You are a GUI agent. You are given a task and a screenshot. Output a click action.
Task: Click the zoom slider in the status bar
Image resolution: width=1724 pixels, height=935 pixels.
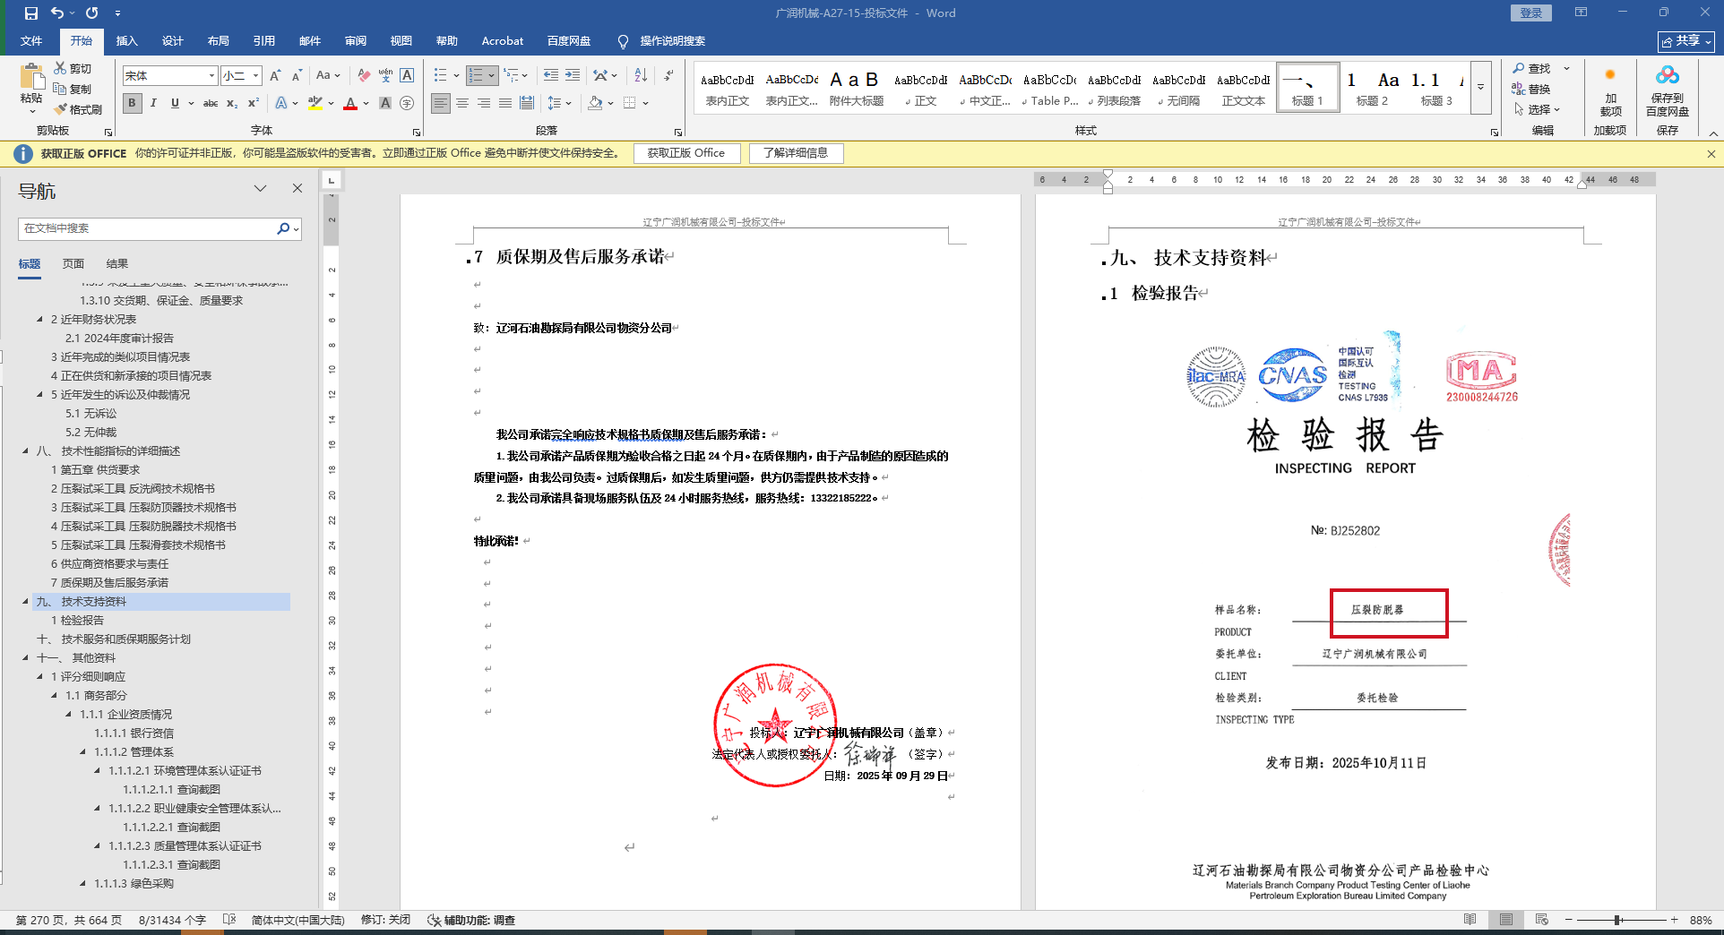click(1617, 920)
